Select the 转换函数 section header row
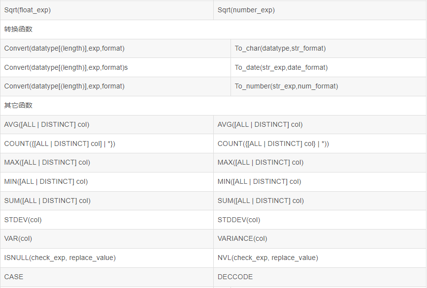427x288 pixels. [x=19, y=29]
